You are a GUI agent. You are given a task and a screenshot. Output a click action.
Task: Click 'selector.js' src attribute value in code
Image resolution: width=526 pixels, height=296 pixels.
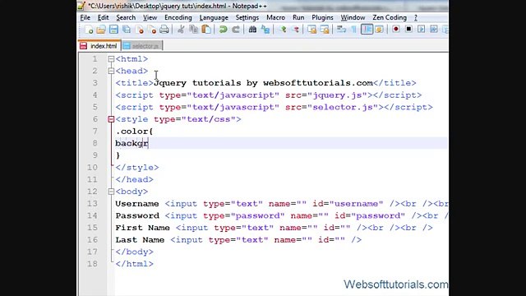click(x=343, y=108)
